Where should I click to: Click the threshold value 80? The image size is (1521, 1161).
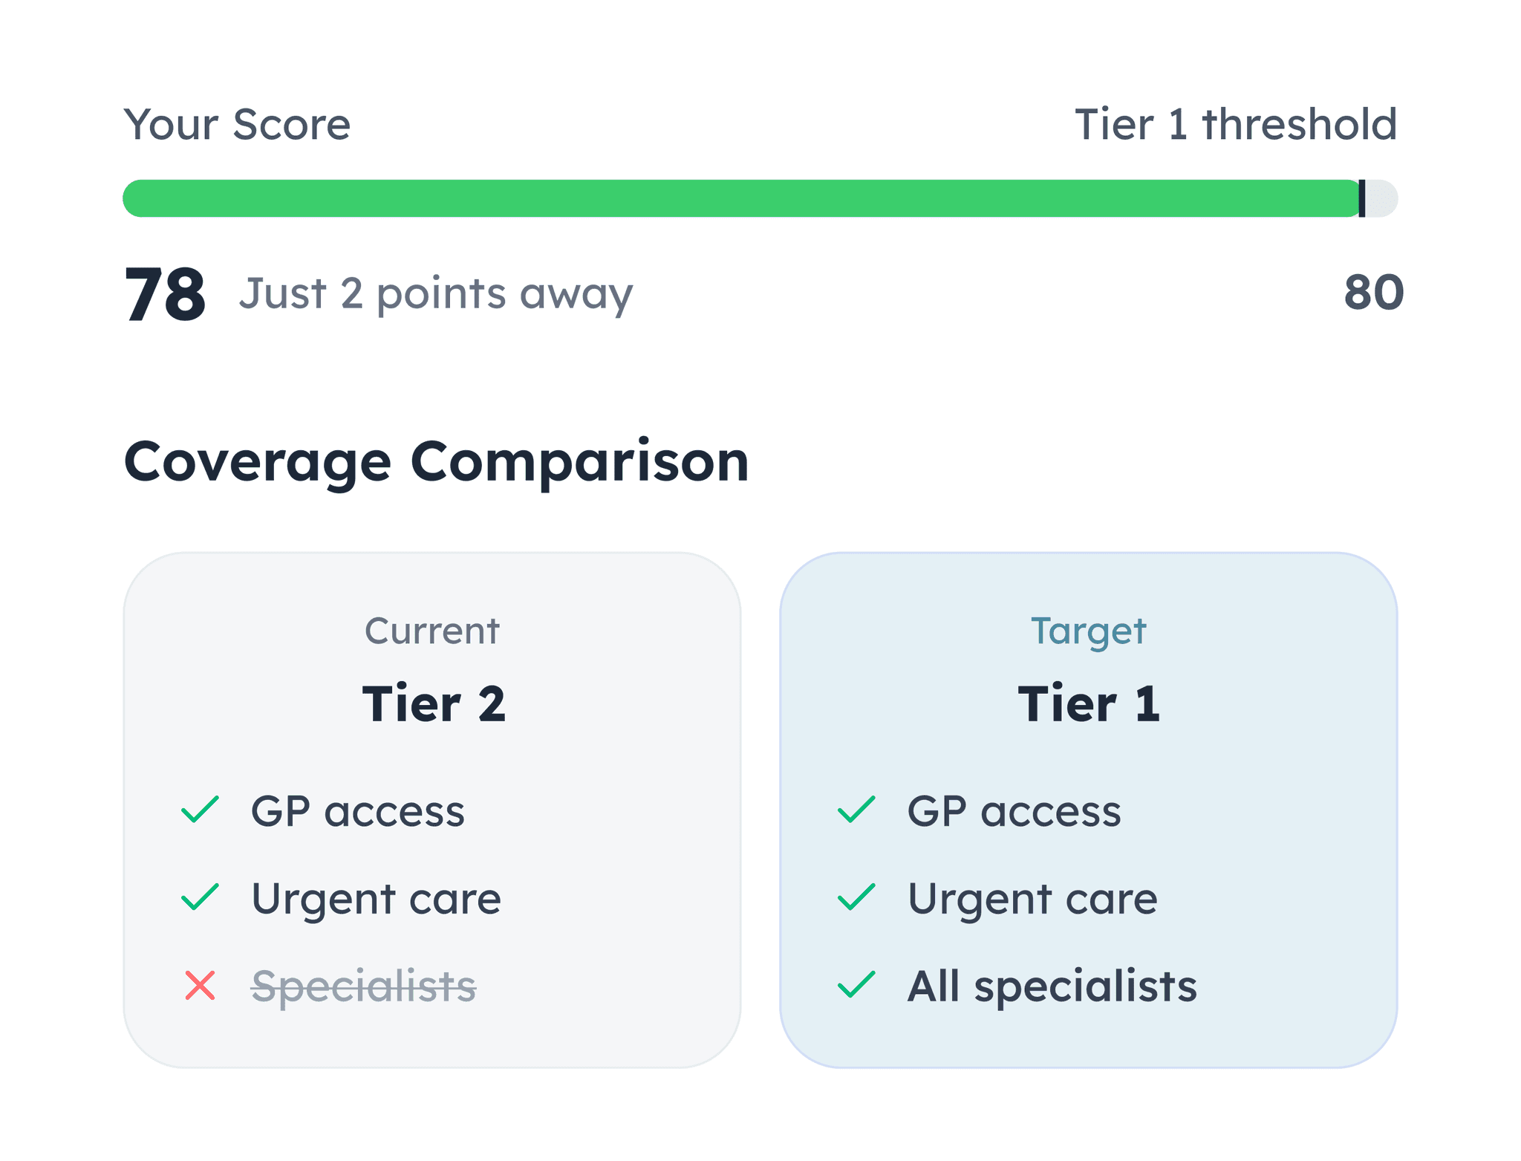pos(1374,292)
